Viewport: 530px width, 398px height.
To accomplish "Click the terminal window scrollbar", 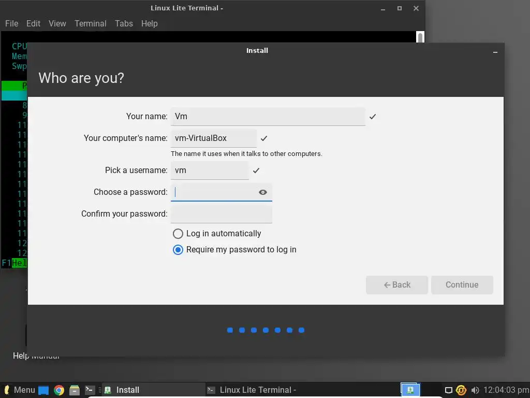I will pos(420,37).
